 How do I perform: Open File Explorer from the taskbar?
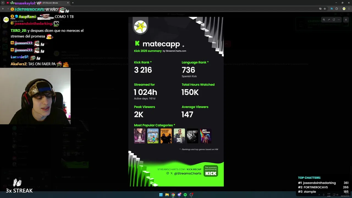click(x=167, y=195)
